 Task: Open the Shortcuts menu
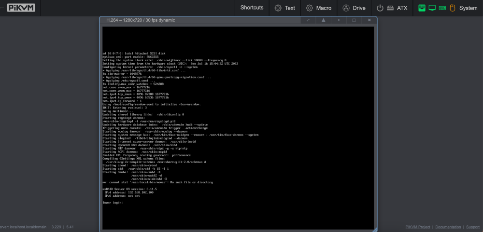coord(252,8)
